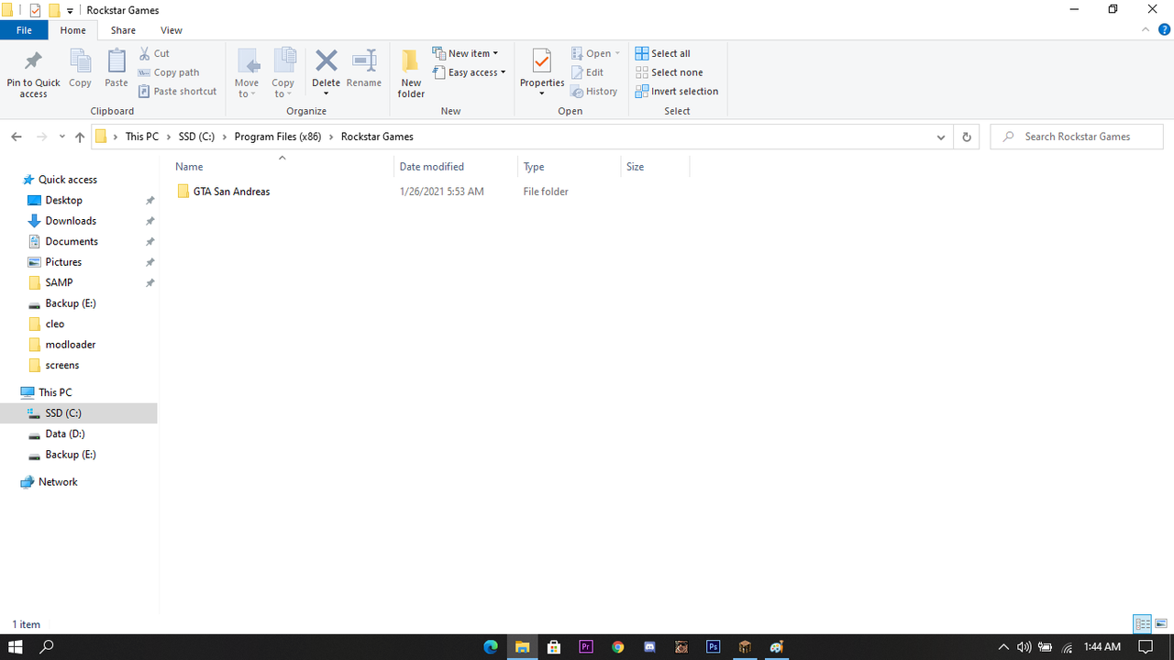Open the Easy access dropdown
1174x660 pixels.
click(469, 72)
